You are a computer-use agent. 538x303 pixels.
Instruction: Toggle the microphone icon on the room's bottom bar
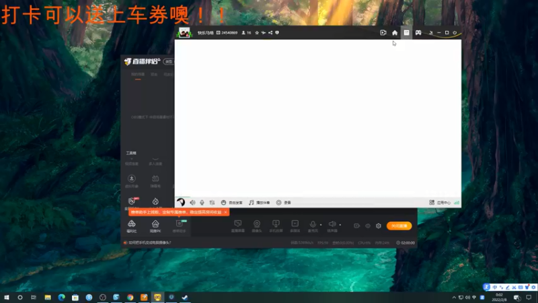202,203
